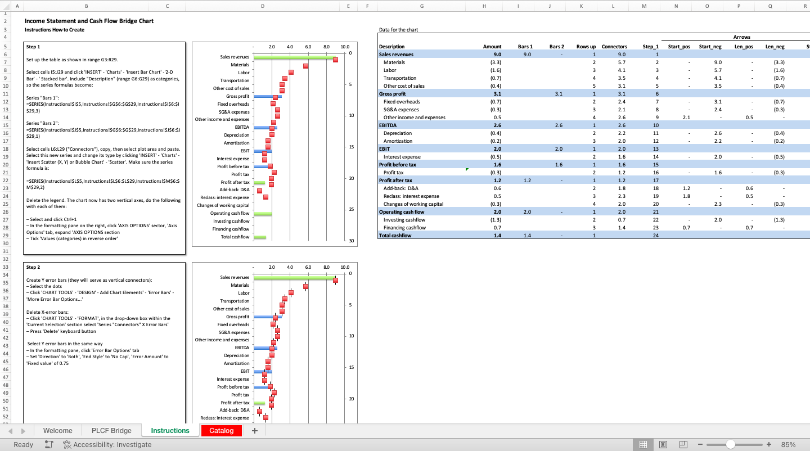Select the Instructions sheet tab
The width and height of the screenshot is (810, 451).
tap(170, 431)
